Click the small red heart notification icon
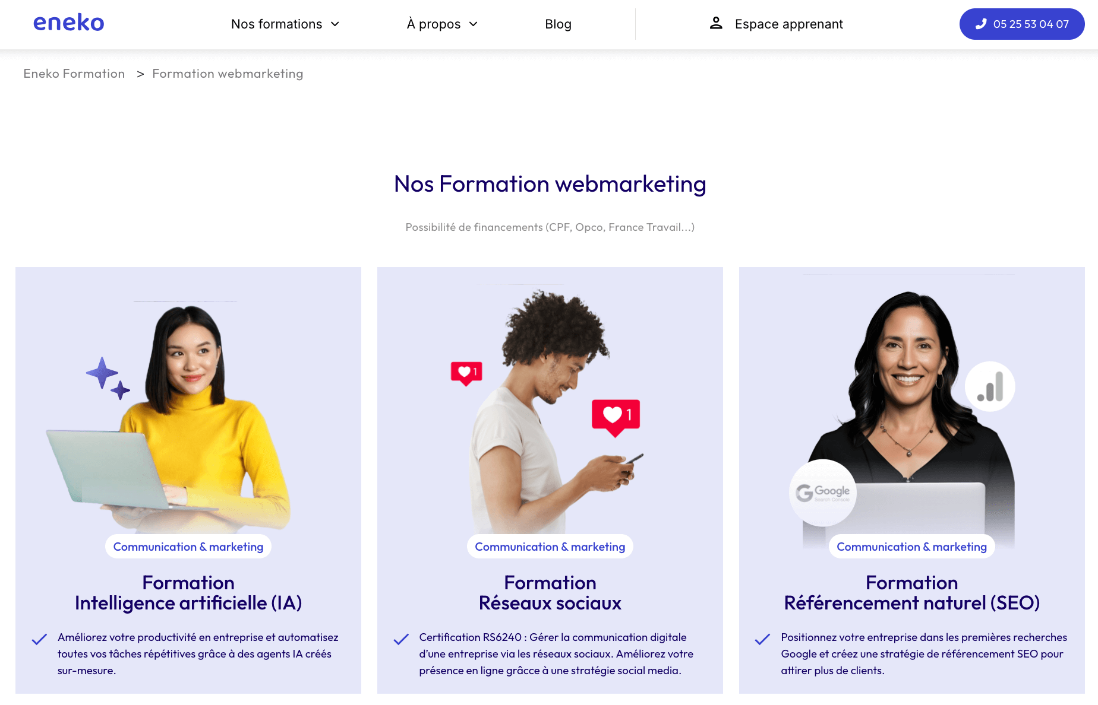Screen dimensions: 1098x705 tap(466, 373)
